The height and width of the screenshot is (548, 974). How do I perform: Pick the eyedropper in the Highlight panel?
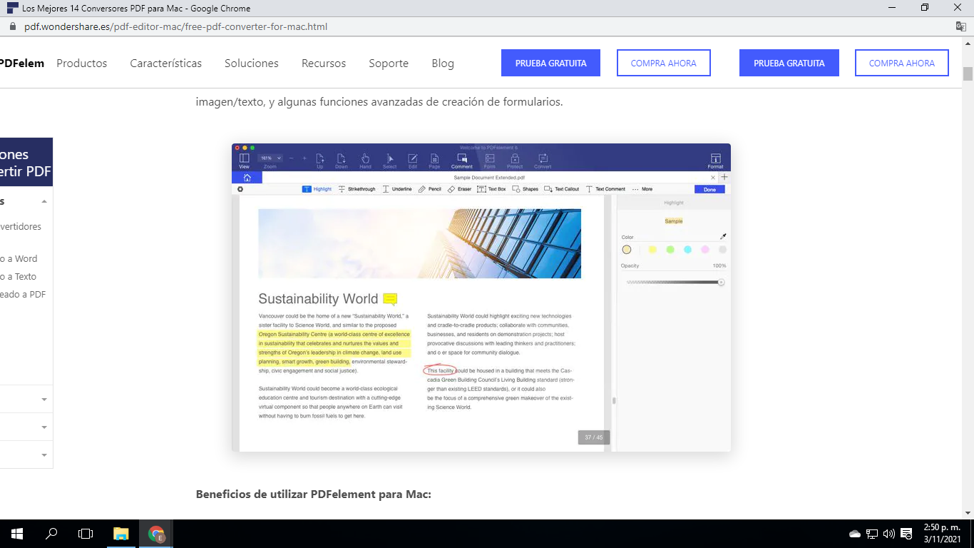(723, 235)
